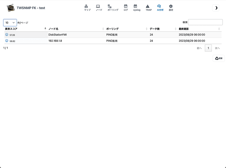Click the 前へ previous page button
The height and width of the screenshot is (168, 226).
point(199,48)
